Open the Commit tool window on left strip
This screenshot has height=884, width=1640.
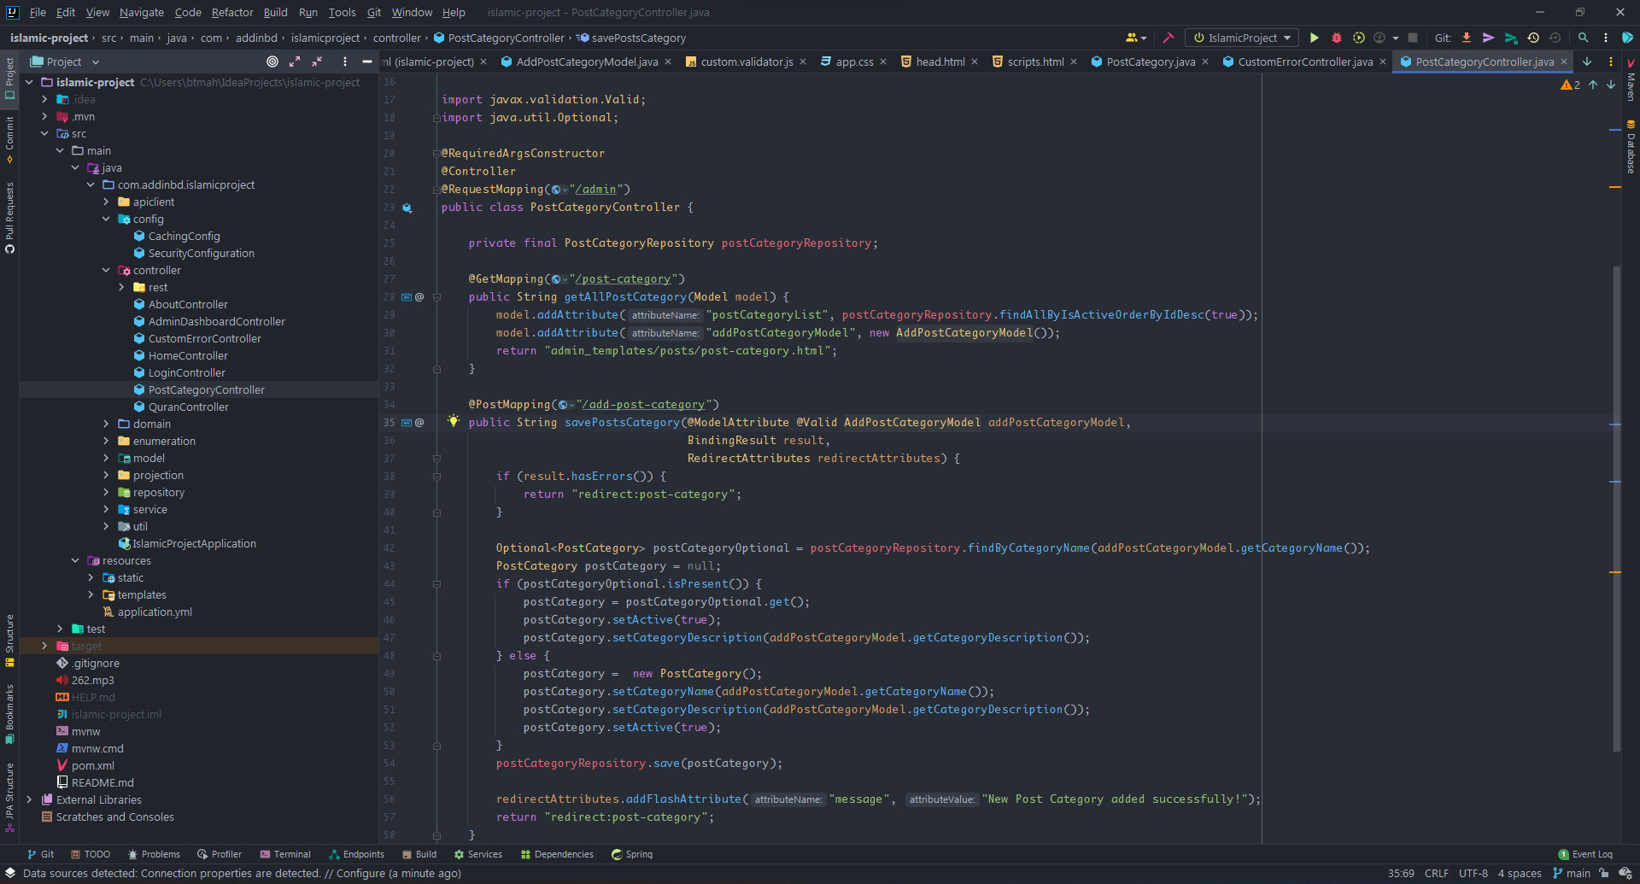(9, 140)
